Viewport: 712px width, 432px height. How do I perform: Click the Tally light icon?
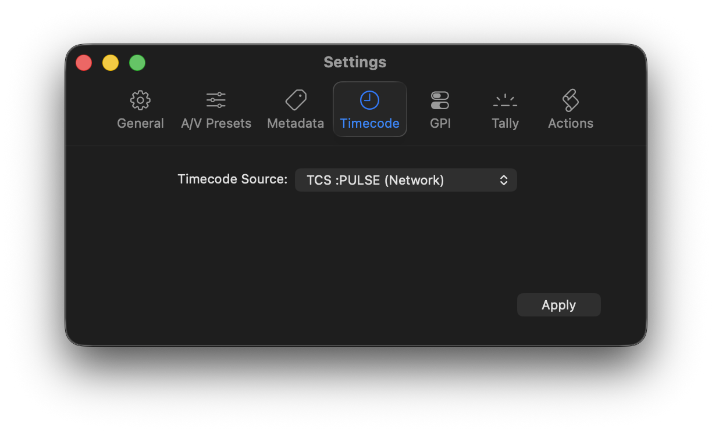pos(505,100)
